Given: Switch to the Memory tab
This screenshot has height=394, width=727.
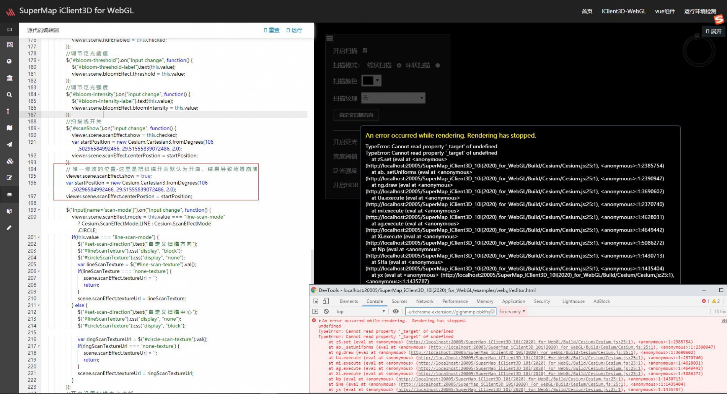Looking at the screenshot, I should 485,301.
